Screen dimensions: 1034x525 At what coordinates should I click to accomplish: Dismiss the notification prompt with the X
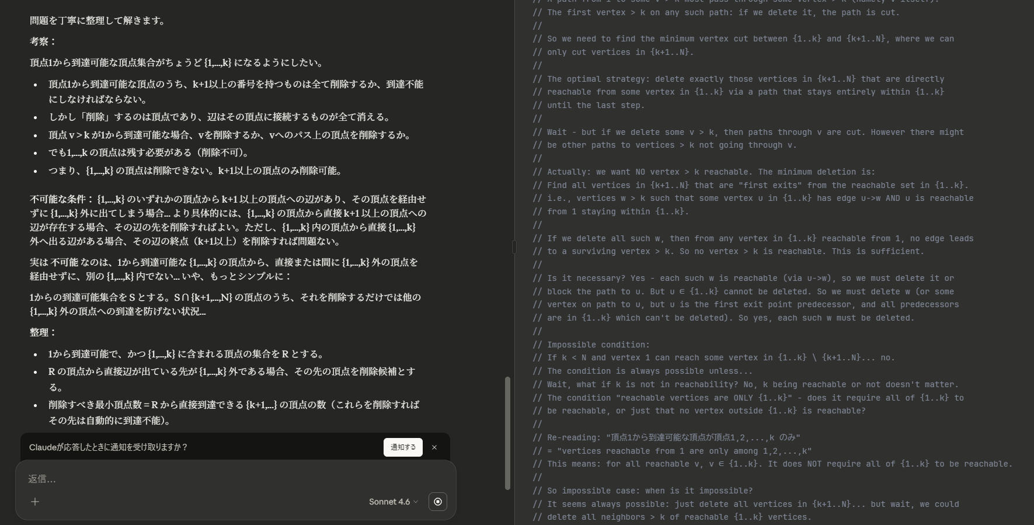click(434, 447)
